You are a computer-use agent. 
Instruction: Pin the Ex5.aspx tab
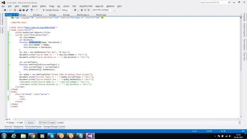coord(14,15)
